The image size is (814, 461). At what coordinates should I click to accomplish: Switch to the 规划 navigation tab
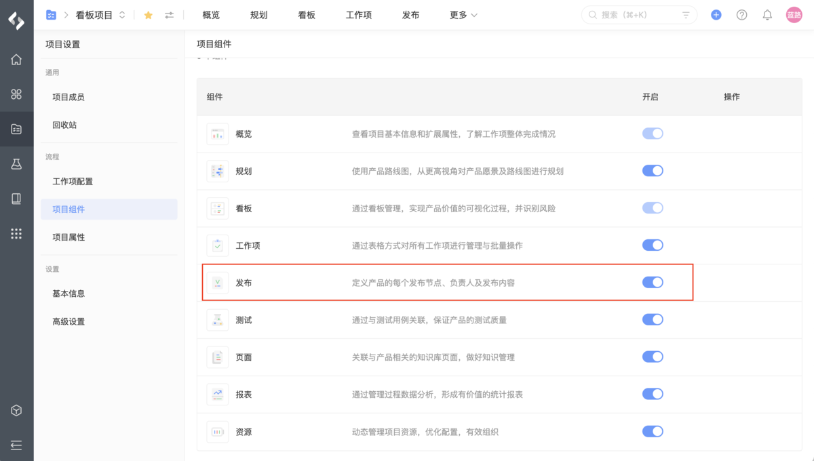(258, 14)
